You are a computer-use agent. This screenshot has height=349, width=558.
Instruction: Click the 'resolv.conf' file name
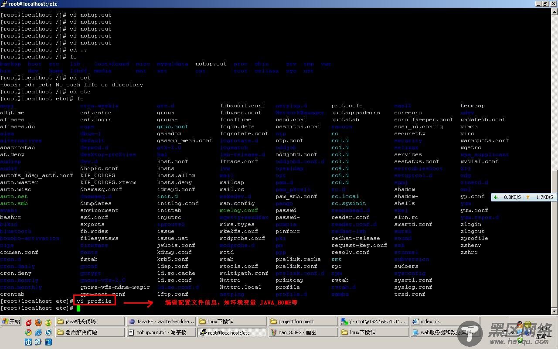click(x=350, y=252)
